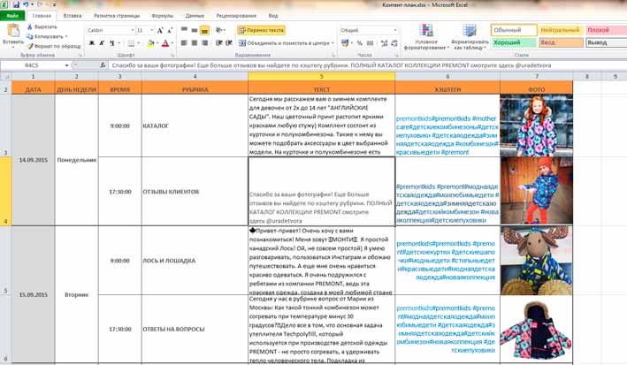Screen dimensions: 627x365
Task: Toggle Перенос текста wrap text
Action: click(x=261, y=30)
